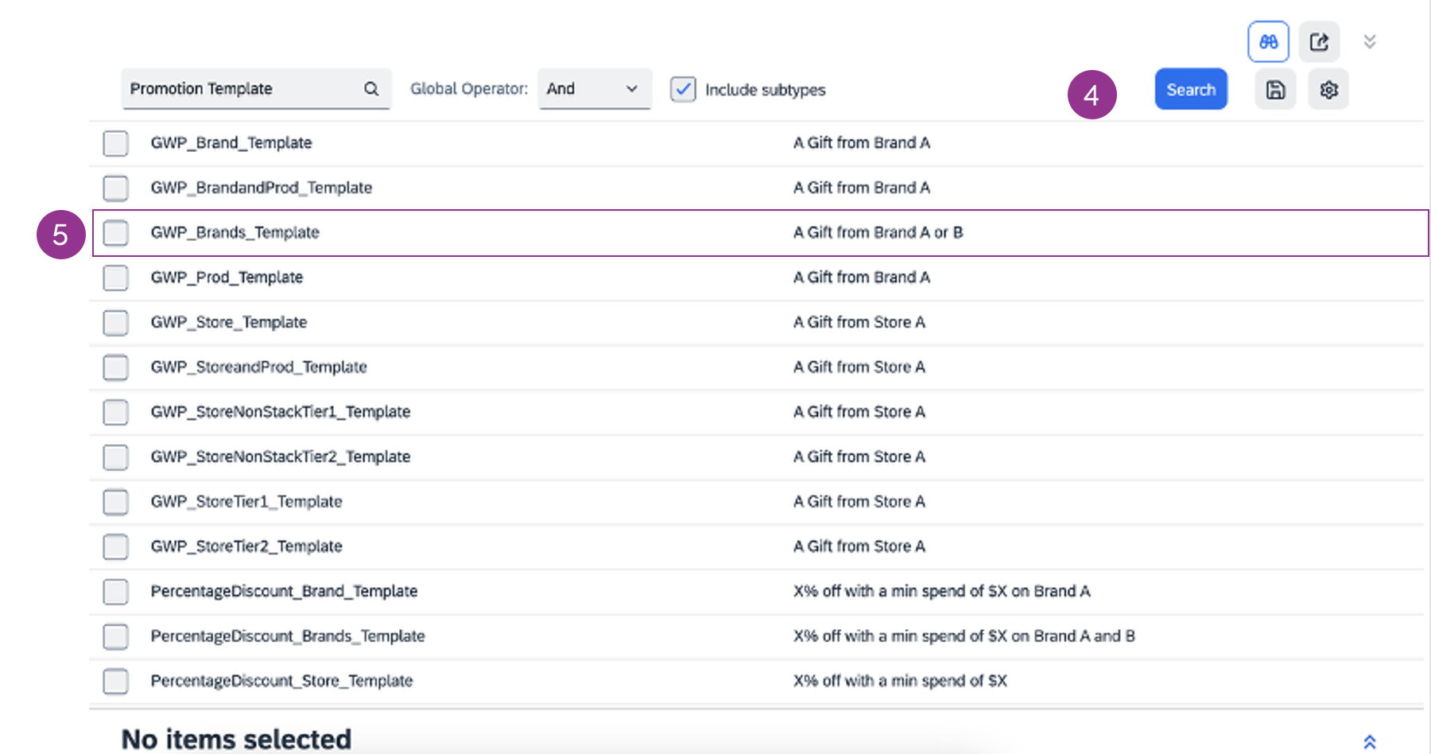1431x754 pixels.
Task: Click the export/share icon
Action: tap(1319, 42)
